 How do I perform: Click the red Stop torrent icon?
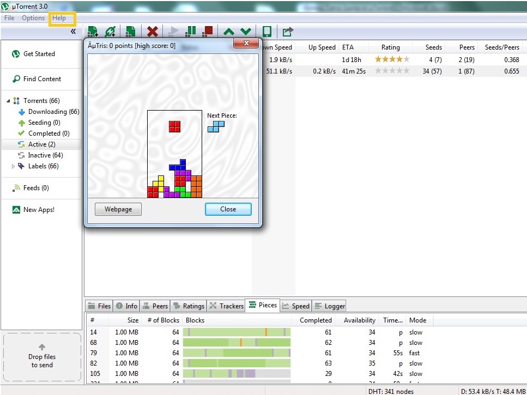click(x=208, y=32)
